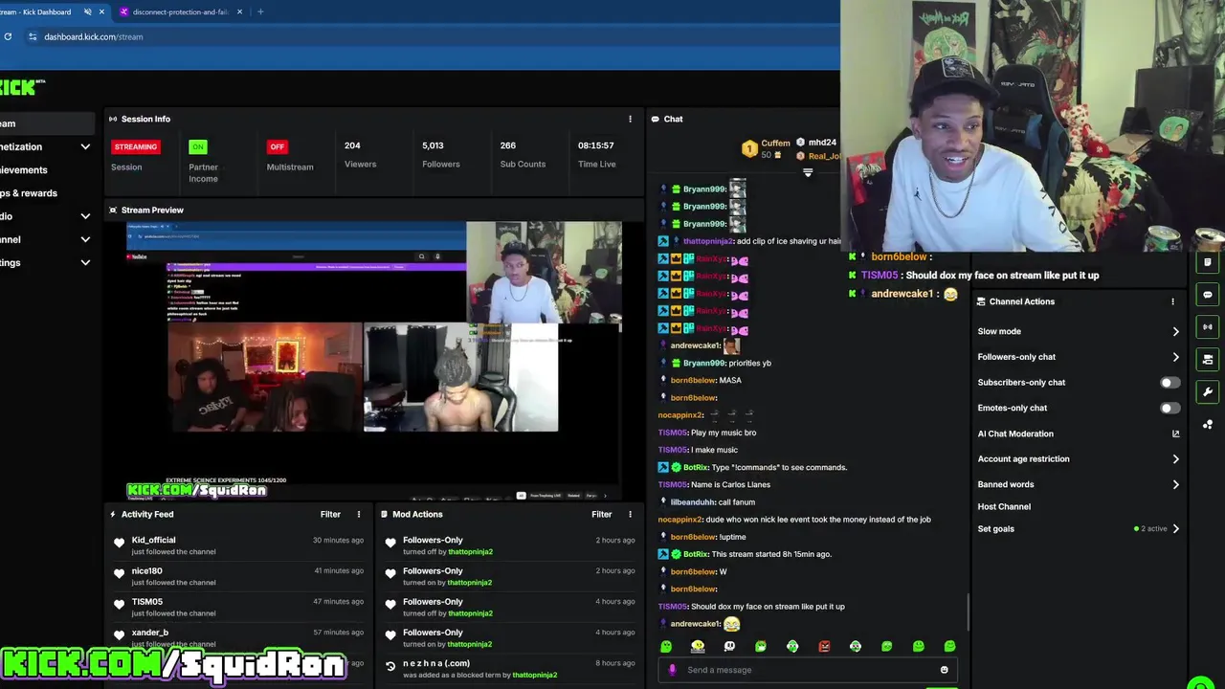Viewport: 1225px width, 689px height.
Task: Click the three-dots cluster icon in right rail
Action: 1208,424
